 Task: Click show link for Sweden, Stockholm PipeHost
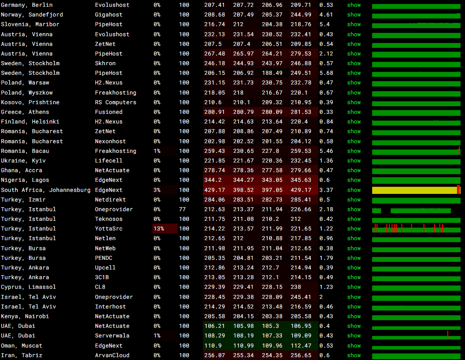(x=354, y=73)
